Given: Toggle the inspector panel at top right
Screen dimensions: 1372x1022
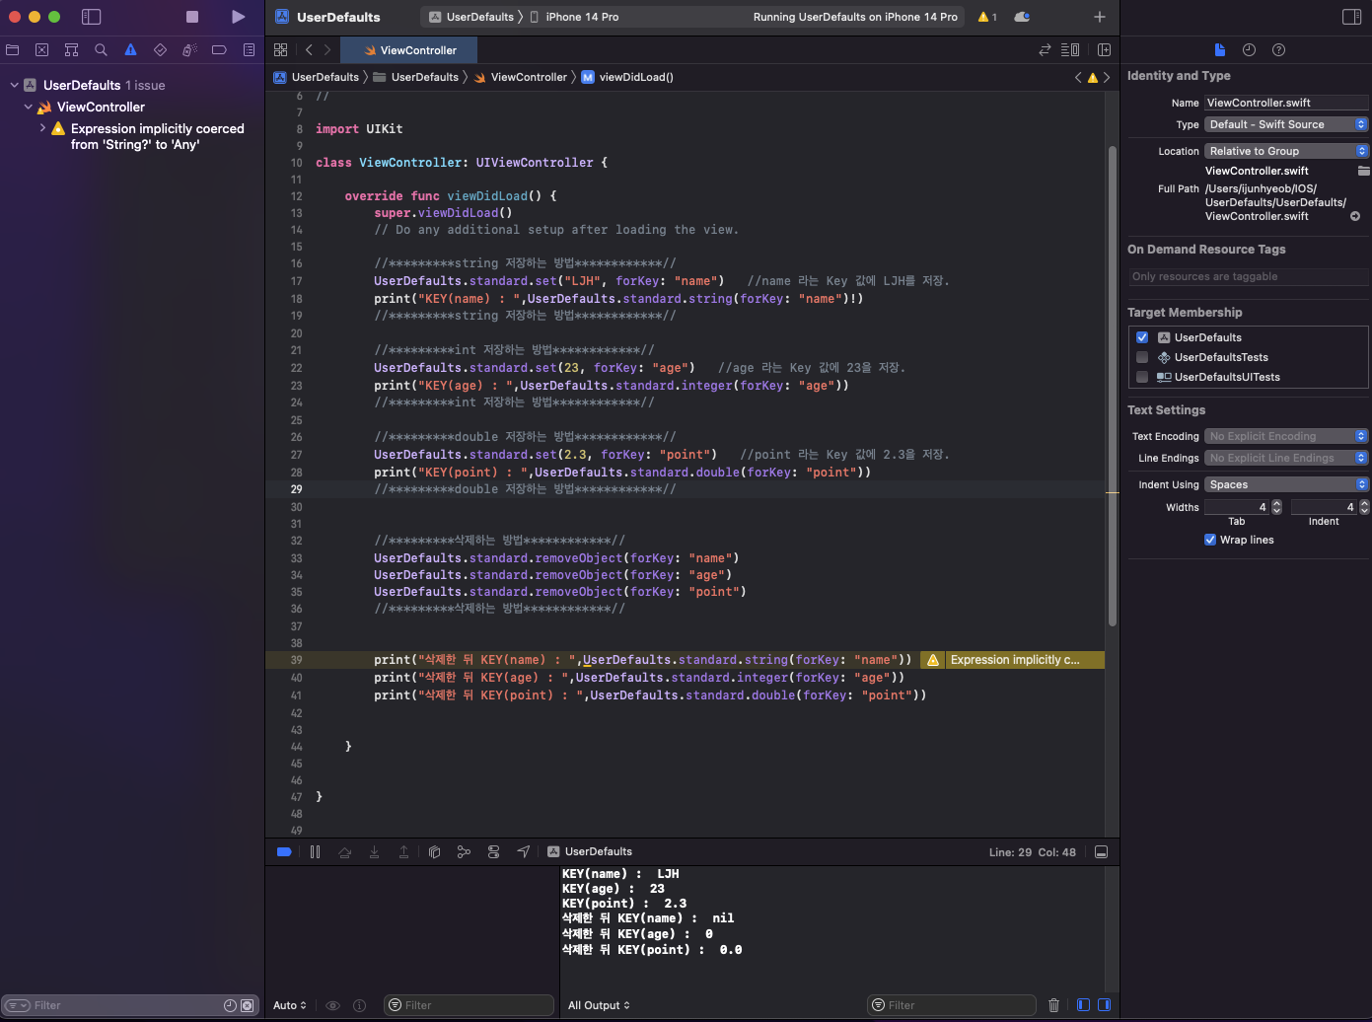Looking at the screenshot, I should tap(1351, 17).
